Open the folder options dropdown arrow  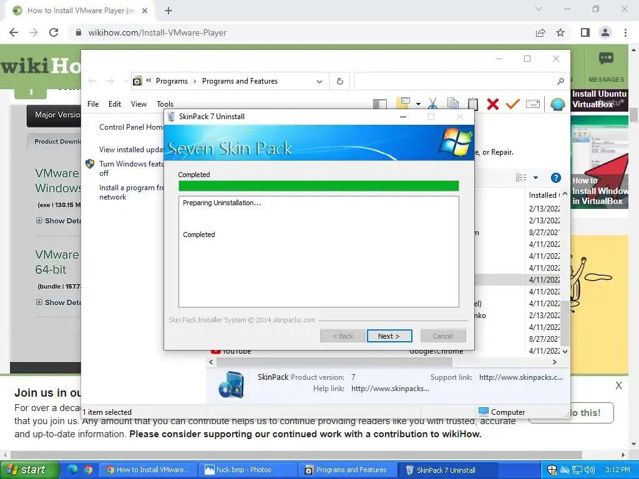coord(418,104)
